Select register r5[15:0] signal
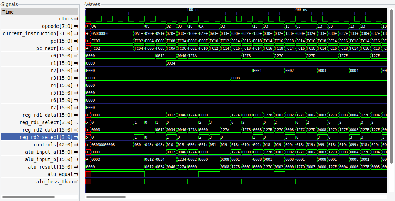Screen dimensions: 395x201 [x=40, y=93]
